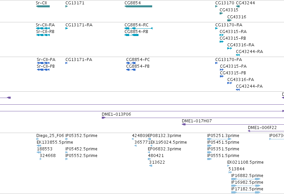The width and height of the screenshot is (284, 194).
Task: Select the IP17182.5prime EST label
Action: point(247,189)
